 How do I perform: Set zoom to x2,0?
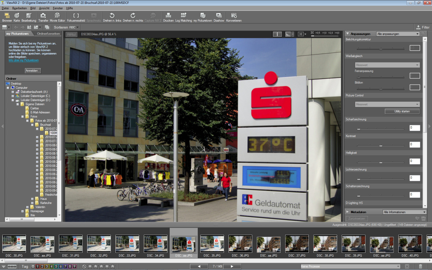coord(330,33)
